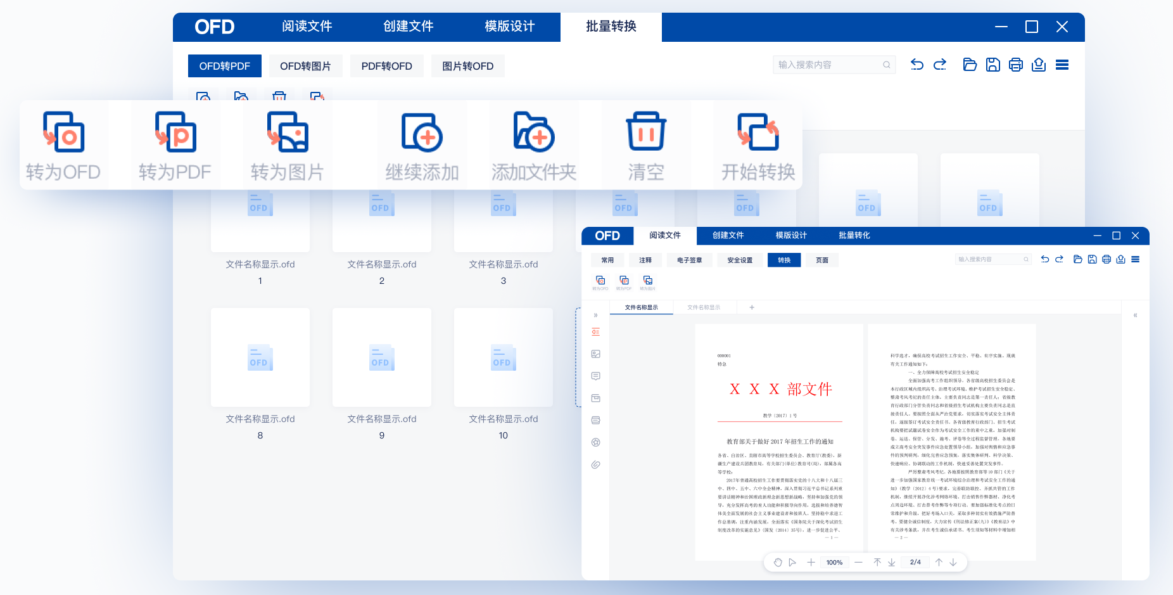Click the OFD转图片 button
The height and width of the screenshot is (595, 1173).
tap(306, 66)
